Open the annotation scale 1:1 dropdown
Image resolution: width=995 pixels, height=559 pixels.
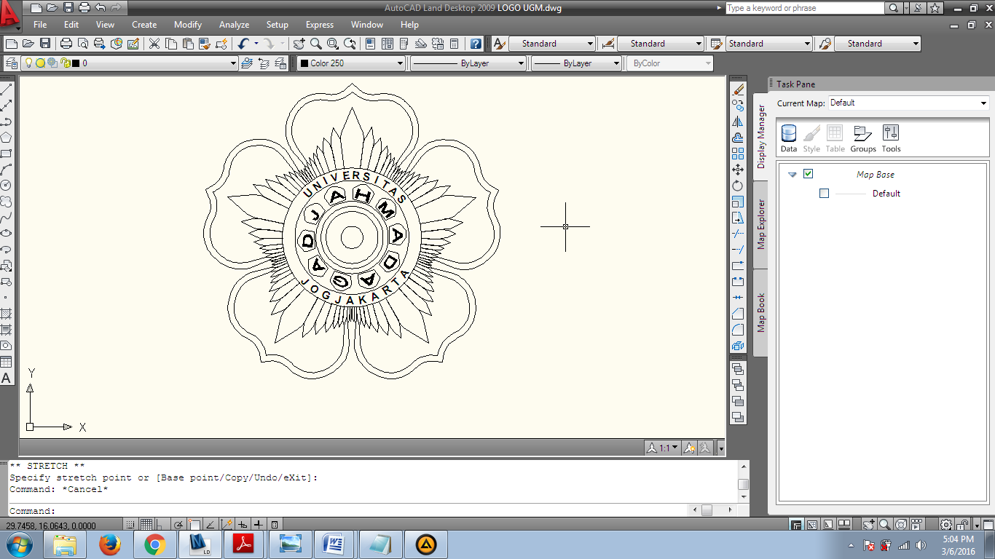pos(663,448)
